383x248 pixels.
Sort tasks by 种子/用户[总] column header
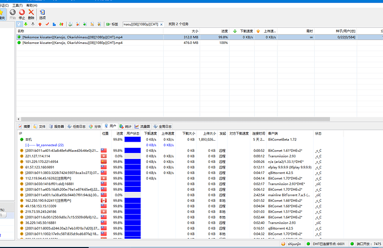335,31
